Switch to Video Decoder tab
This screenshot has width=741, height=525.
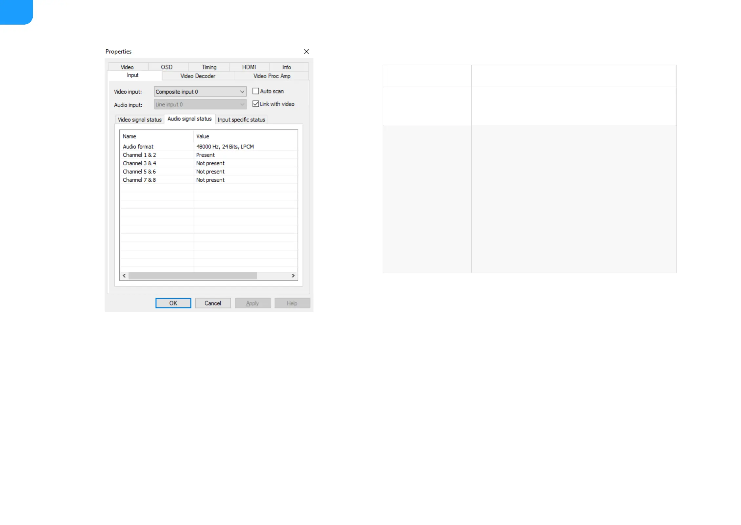pos(198,76)
